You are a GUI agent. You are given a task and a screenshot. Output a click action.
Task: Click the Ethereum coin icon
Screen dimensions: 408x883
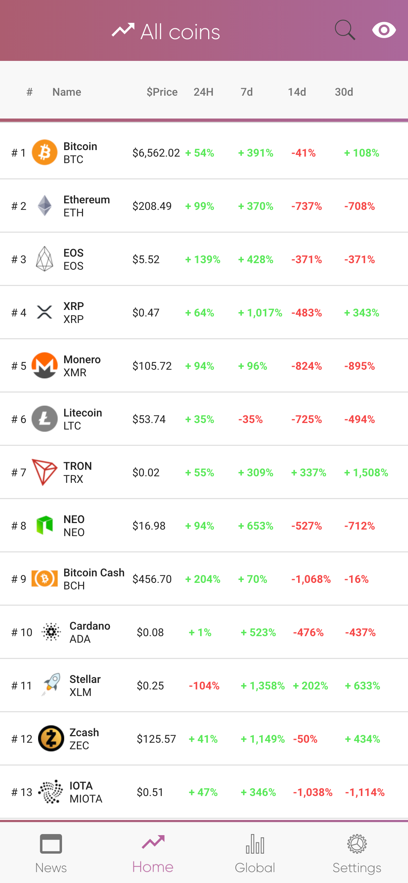pos(44,206)
